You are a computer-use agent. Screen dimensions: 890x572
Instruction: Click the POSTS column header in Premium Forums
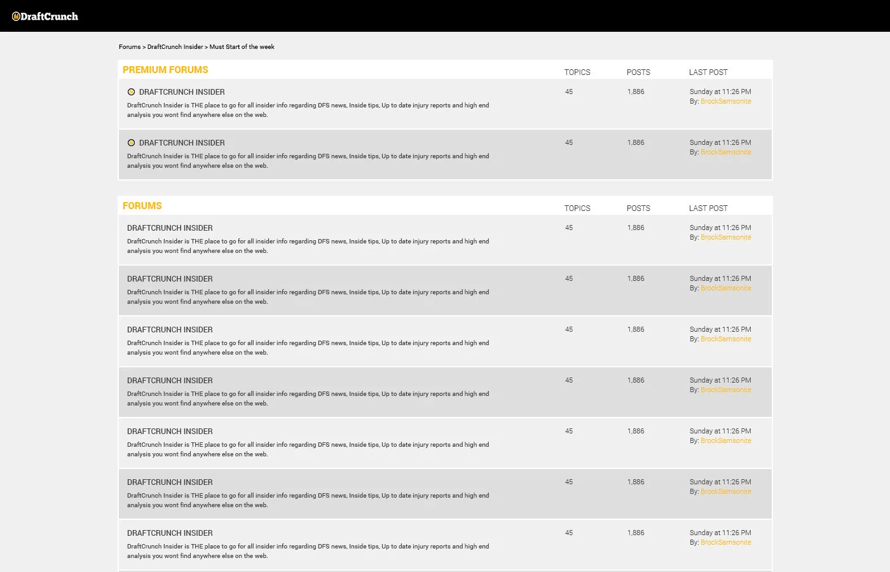[x=638, y=72]
